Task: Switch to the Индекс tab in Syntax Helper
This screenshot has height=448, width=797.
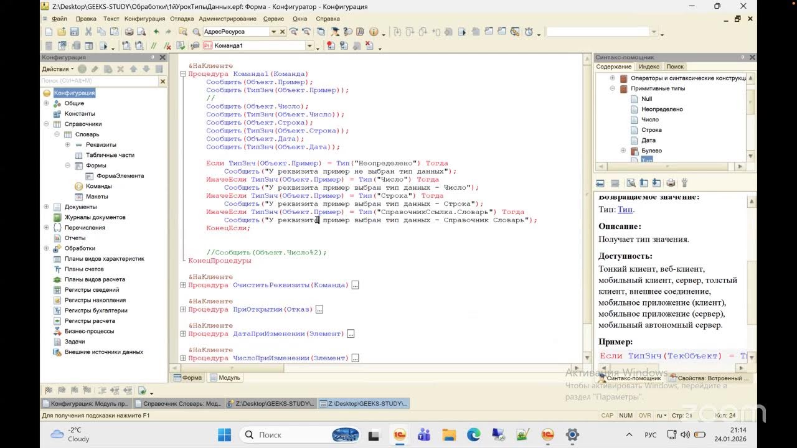Action: pos(649,67)
